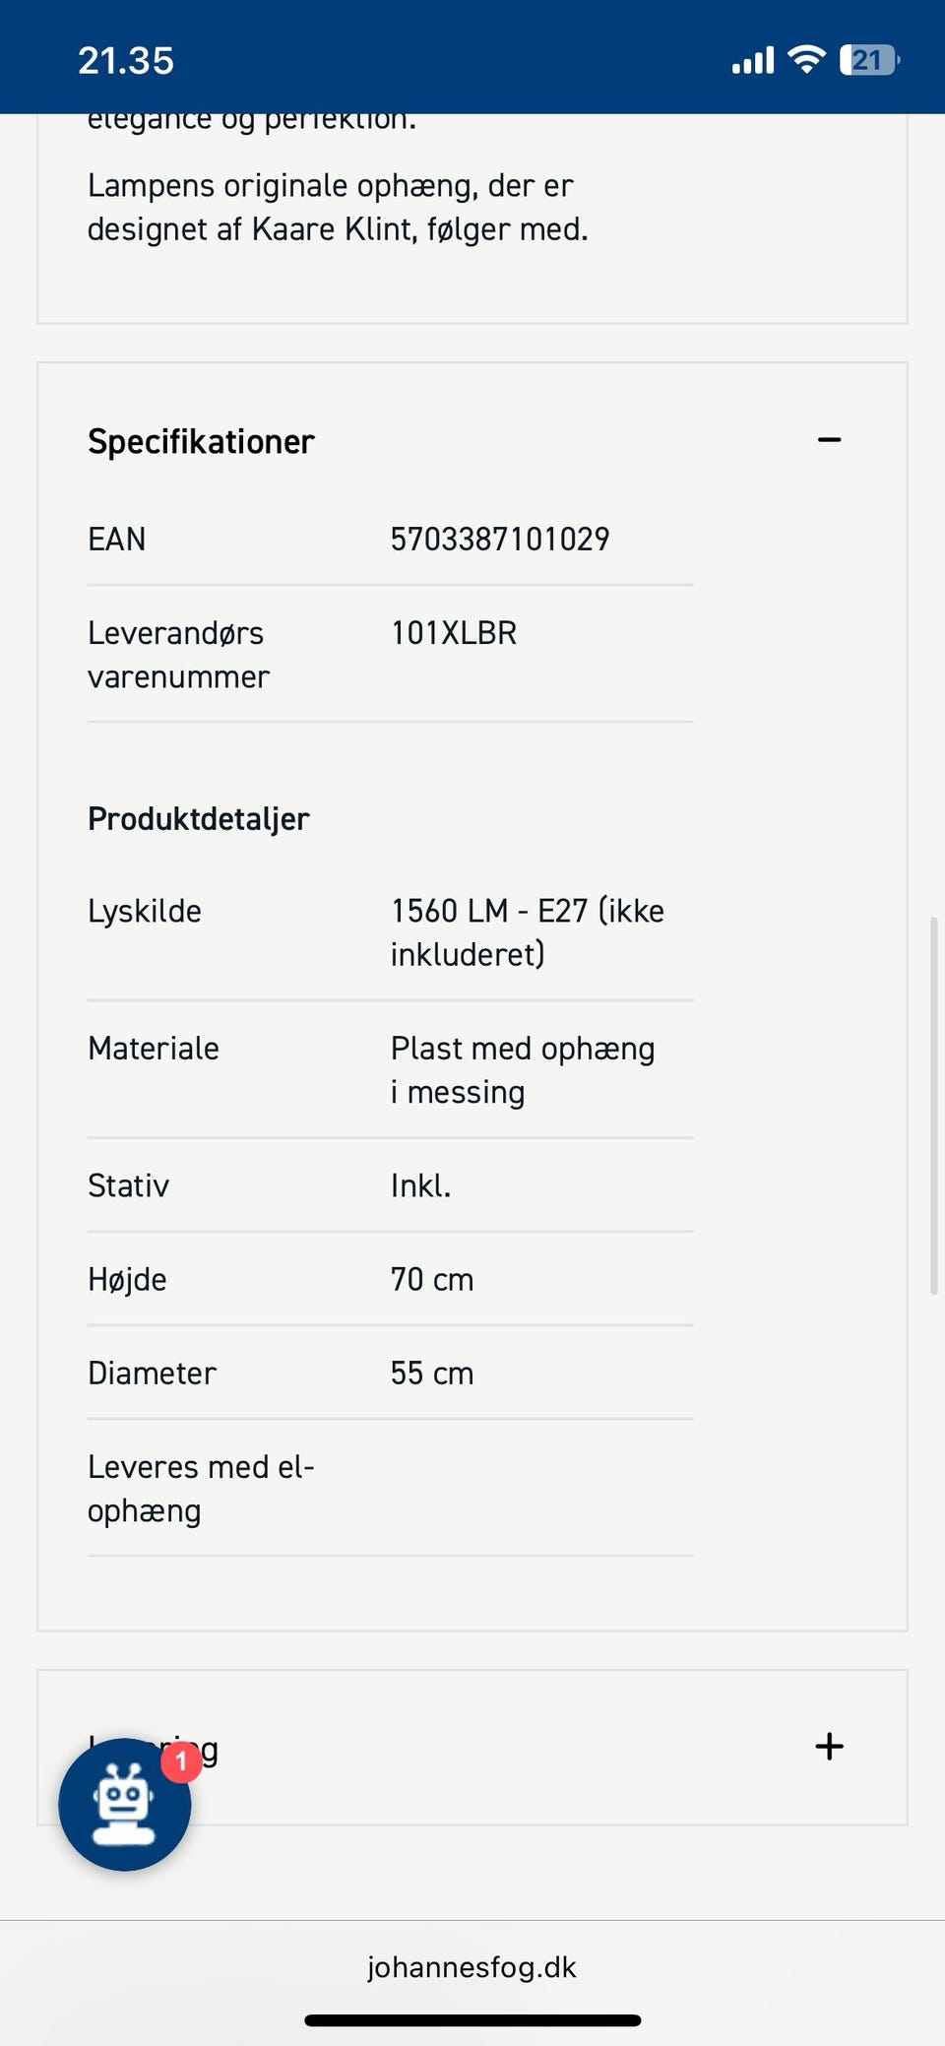The image size is (945, 2046).
Task: Tap the supplier item number 101XLBR
Action: click(x=454, y=633)
